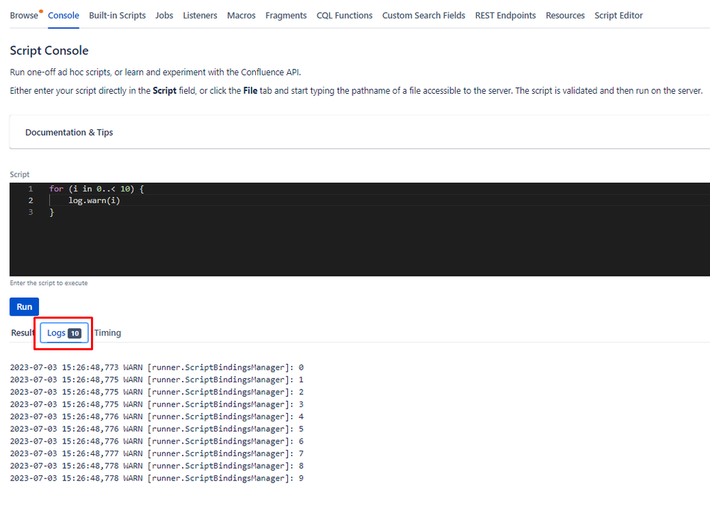
Task: Click log line ending with value 9
Action: (156, 478)
